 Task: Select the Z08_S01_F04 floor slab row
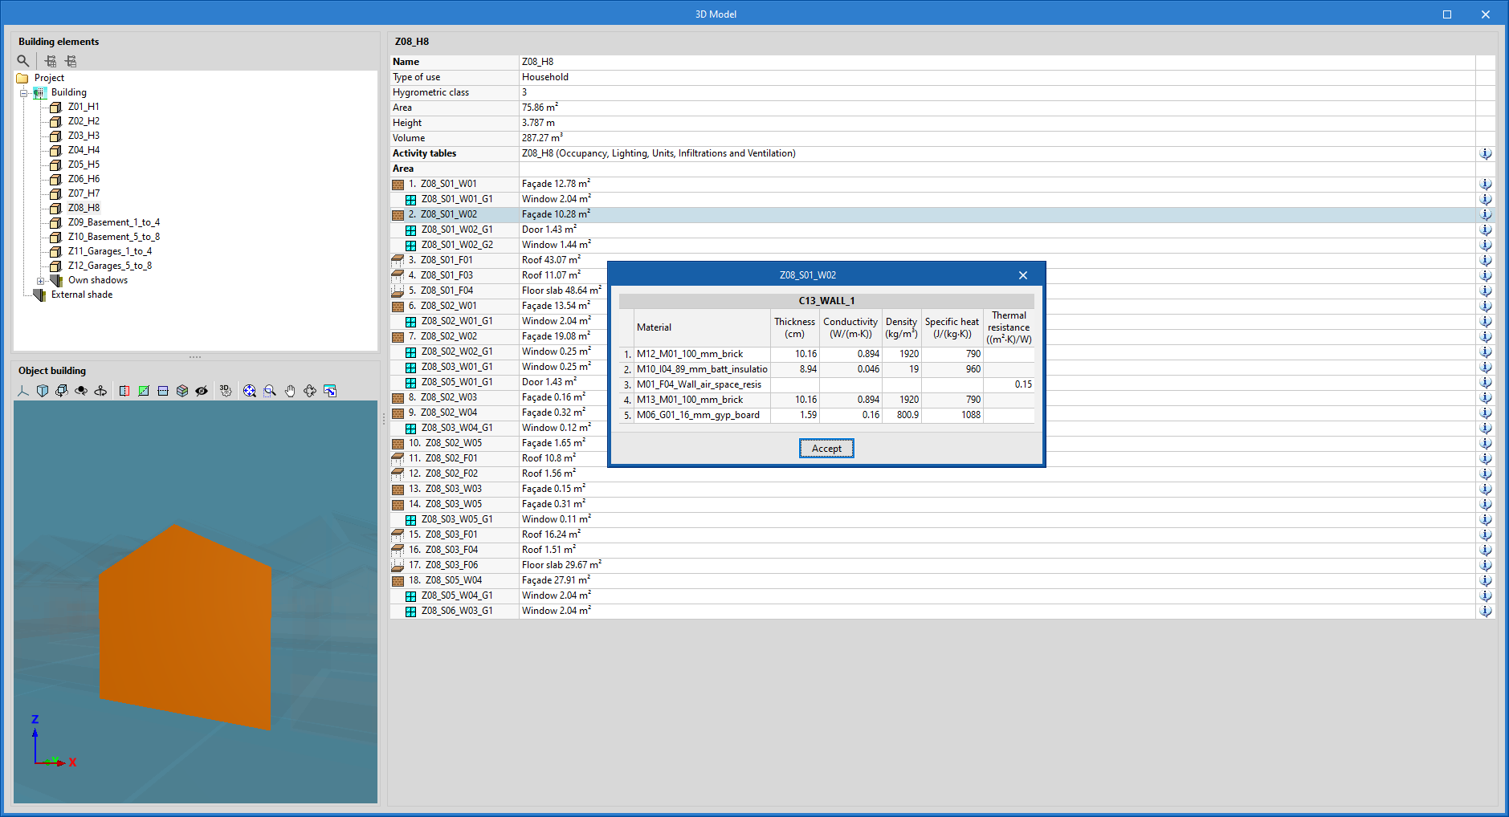coord(447,291)
